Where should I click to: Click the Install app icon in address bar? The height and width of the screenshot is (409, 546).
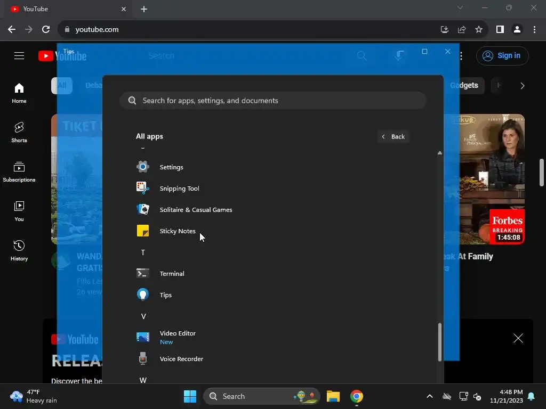point(445,30)
